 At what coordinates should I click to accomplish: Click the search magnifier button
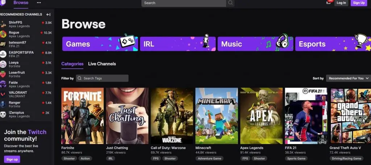click(x=230, y=3)
